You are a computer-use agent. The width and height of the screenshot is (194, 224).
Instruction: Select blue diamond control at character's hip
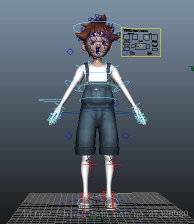116,103
